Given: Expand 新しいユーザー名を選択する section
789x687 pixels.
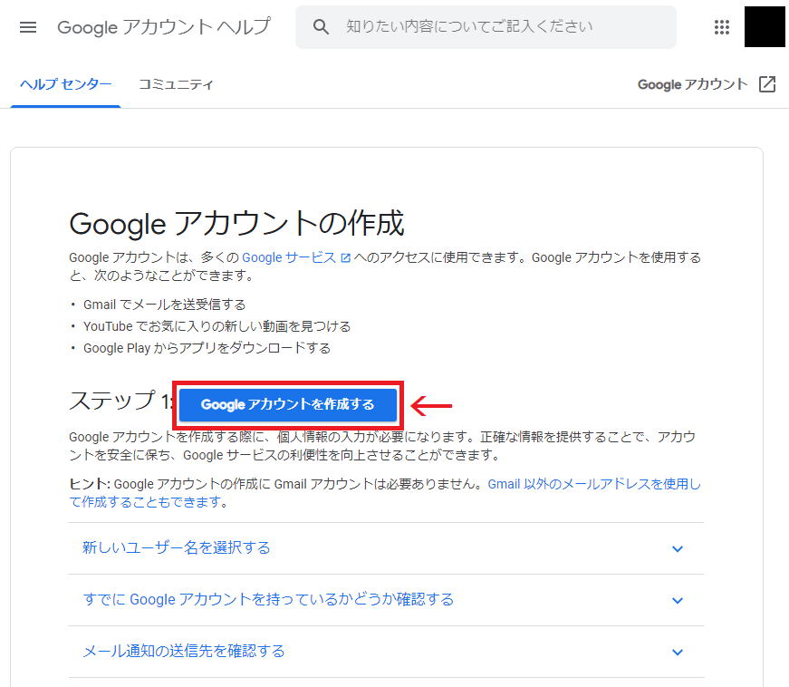Looking at the screenshot, I should pos(386,547).
